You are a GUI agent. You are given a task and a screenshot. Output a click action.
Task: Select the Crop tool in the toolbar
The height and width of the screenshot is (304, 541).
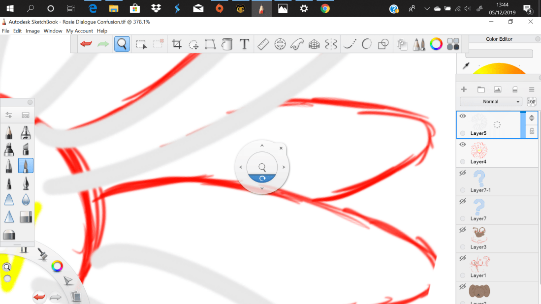(177, 44)
